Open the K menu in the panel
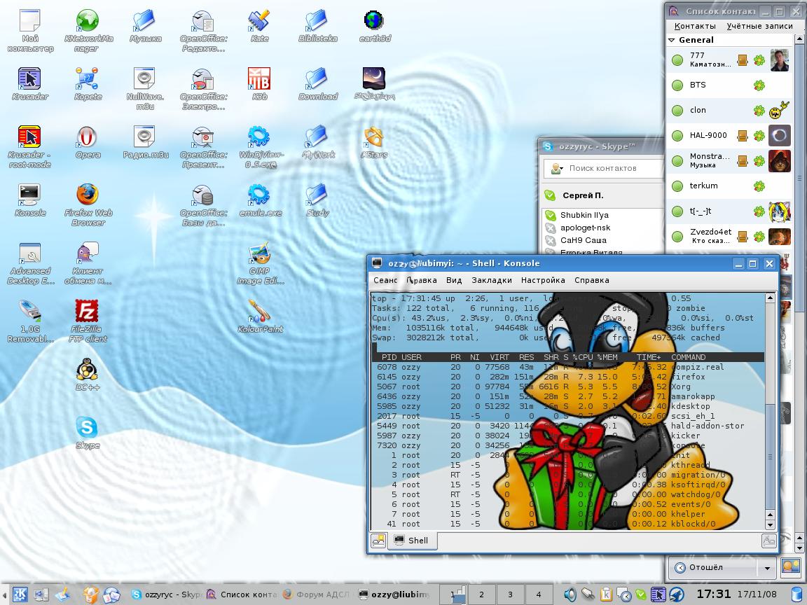This screenshot has width=807, height=605. (x=20, y=594)
